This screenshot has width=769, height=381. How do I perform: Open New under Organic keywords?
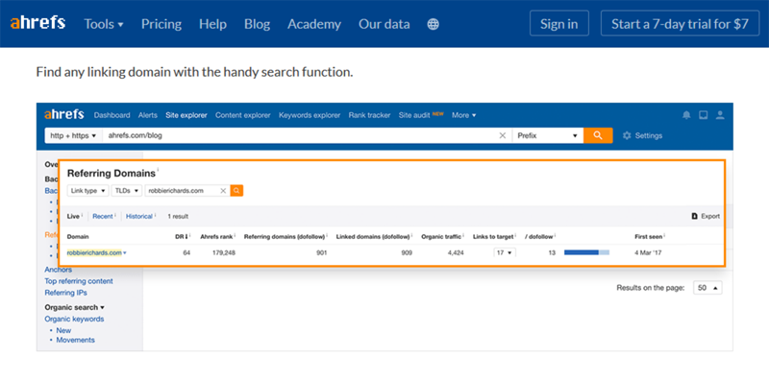(63, 330)
